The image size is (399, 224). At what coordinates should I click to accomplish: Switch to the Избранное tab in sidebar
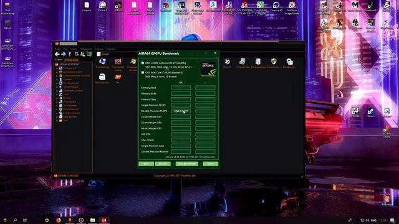coord(72,60)
